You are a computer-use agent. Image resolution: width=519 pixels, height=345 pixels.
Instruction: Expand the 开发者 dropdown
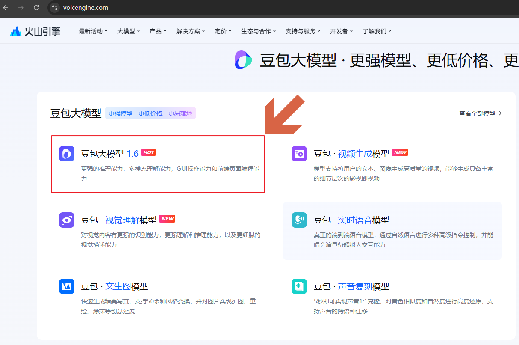point(342,31)
